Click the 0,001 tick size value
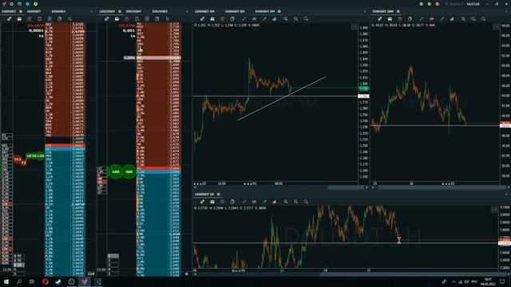511x287 pixels. (x=129, y=30)
